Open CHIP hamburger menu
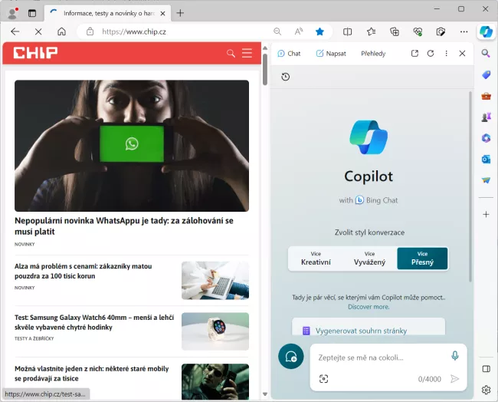 [x=247, y=53]
